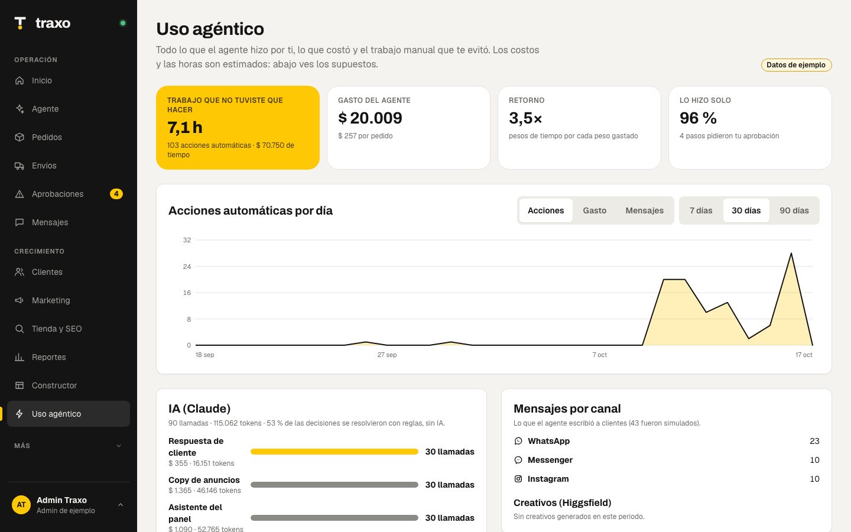The width and height of the screenshot is (851, 532).
Task: Switch chart to Gasto metric
Action: click(x=595, y=210)
